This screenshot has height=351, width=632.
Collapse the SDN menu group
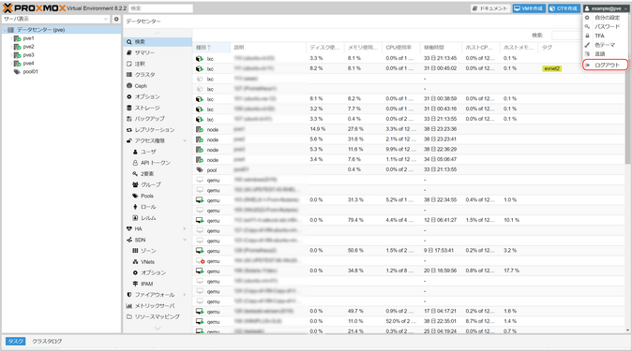185,240
